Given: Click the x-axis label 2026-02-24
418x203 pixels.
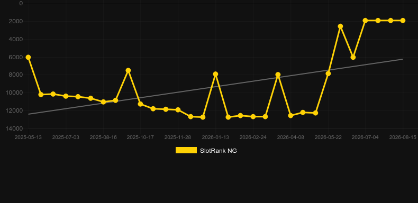Looking at the screenshot, I should point(253,137).
